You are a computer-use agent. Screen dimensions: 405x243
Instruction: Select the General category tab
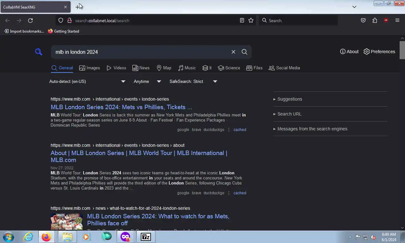(x=62, y=68)
